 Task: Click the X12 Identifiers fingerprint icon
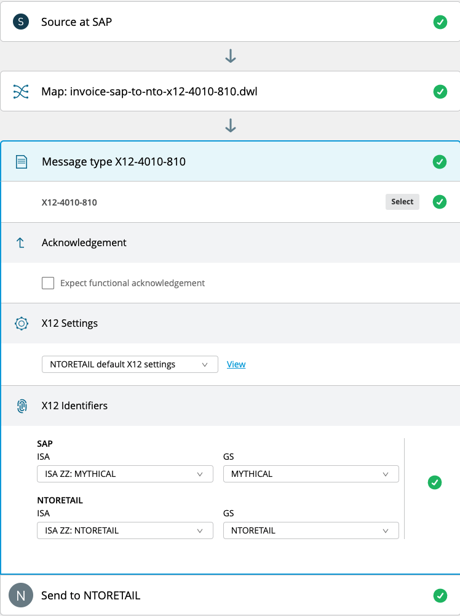click(22, 406)
